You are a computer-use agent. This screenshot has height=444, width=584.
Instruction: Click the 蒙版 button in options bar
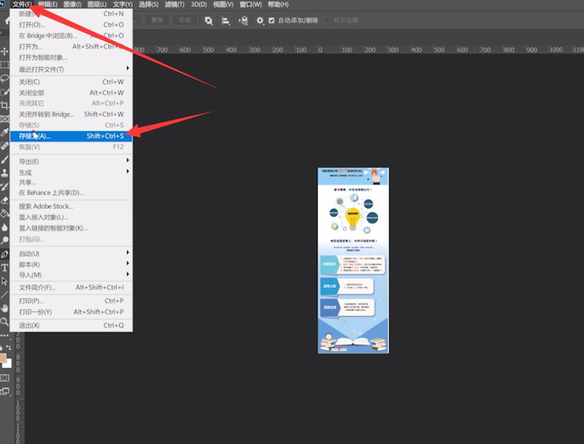(157, 20)
